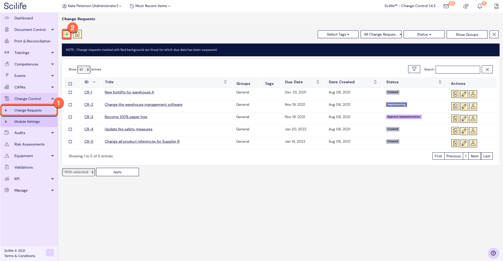The width and height of the screenshot is (503, 261).
Task: Open the notifications bell
Action: click(x=480, y=6)
